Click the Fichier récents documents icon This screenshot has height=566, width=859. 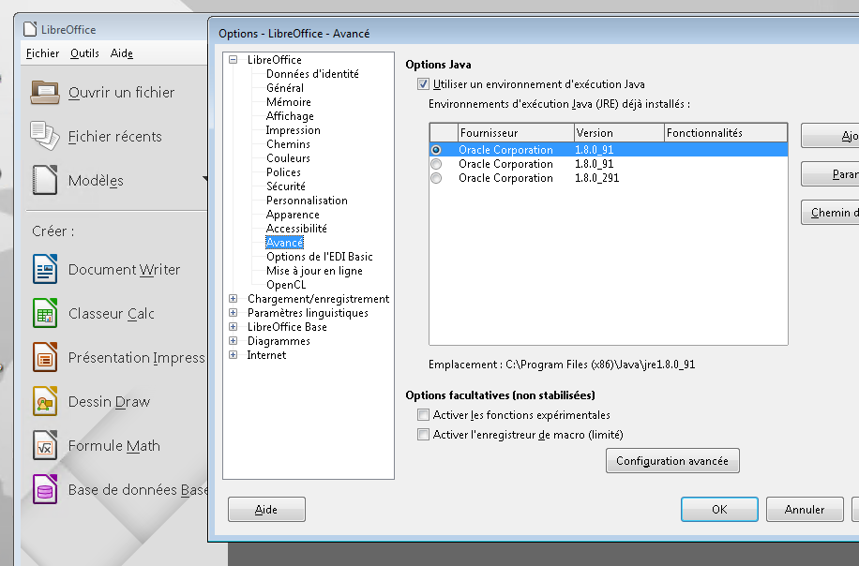(x=44, y=136)
